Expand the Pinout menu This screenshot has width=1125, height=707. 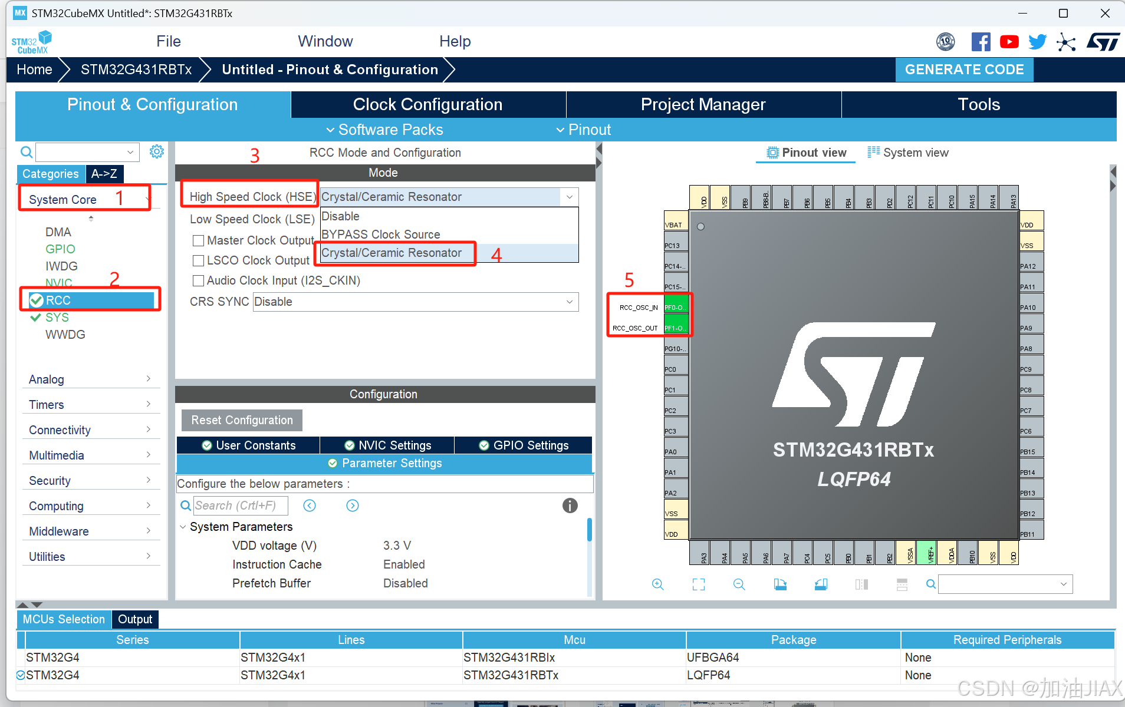click(x=584, y=130)
